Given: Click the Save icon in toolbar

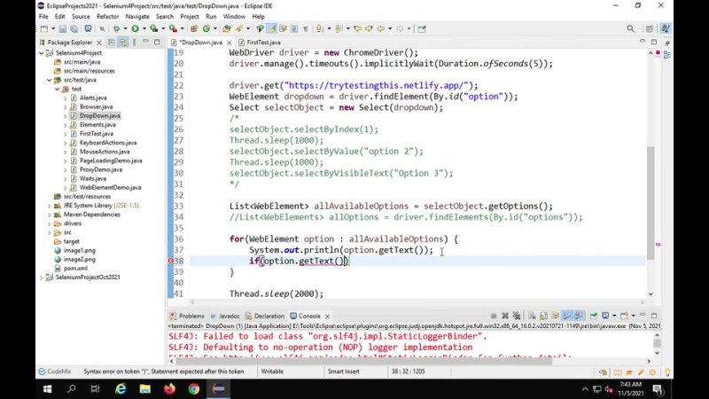Looking at the screenshot, I should [62, 28].
